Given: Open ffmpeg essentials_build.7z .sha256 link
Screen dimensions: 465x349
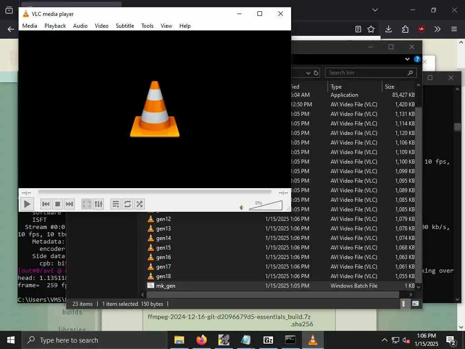Looking at the screenshot, I should pyautogui.click(x=229, y=320).
